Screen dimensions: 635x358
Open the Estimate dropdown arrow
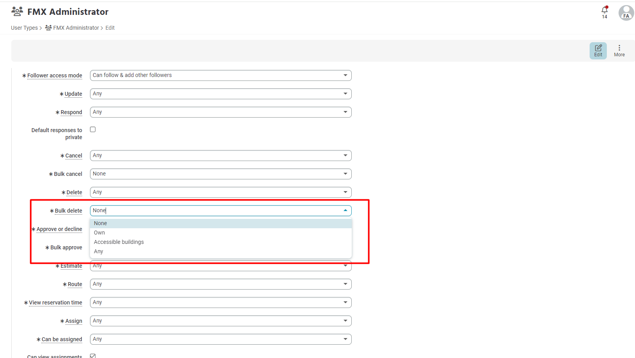[x=345, y=266]
